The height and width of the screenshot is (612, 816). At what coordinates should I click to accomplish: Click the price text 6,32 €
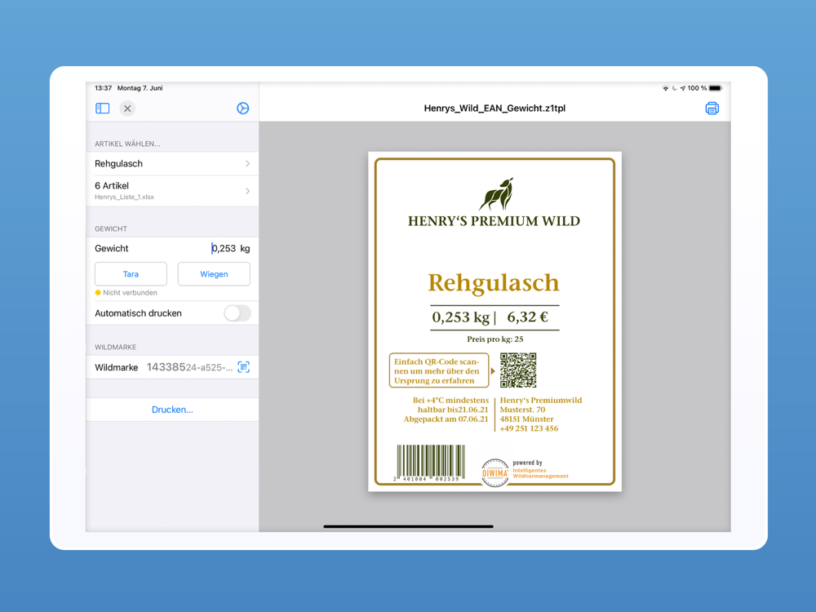(528, 317)
